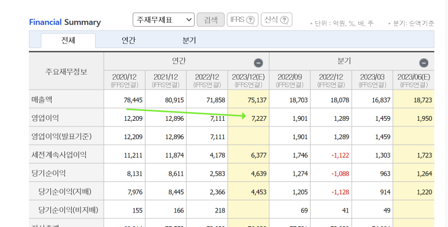Select the 8,131 net income value
The height and width of the screenshot is (227, 448).
(135, 174)
